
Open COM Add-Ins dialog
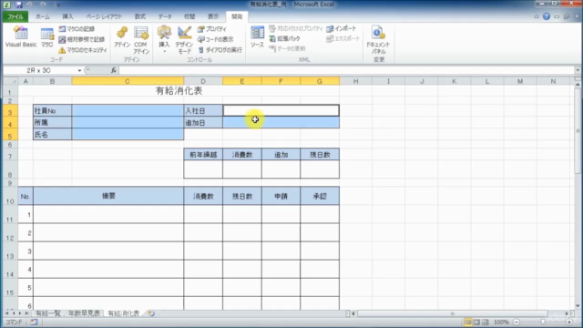141,40
